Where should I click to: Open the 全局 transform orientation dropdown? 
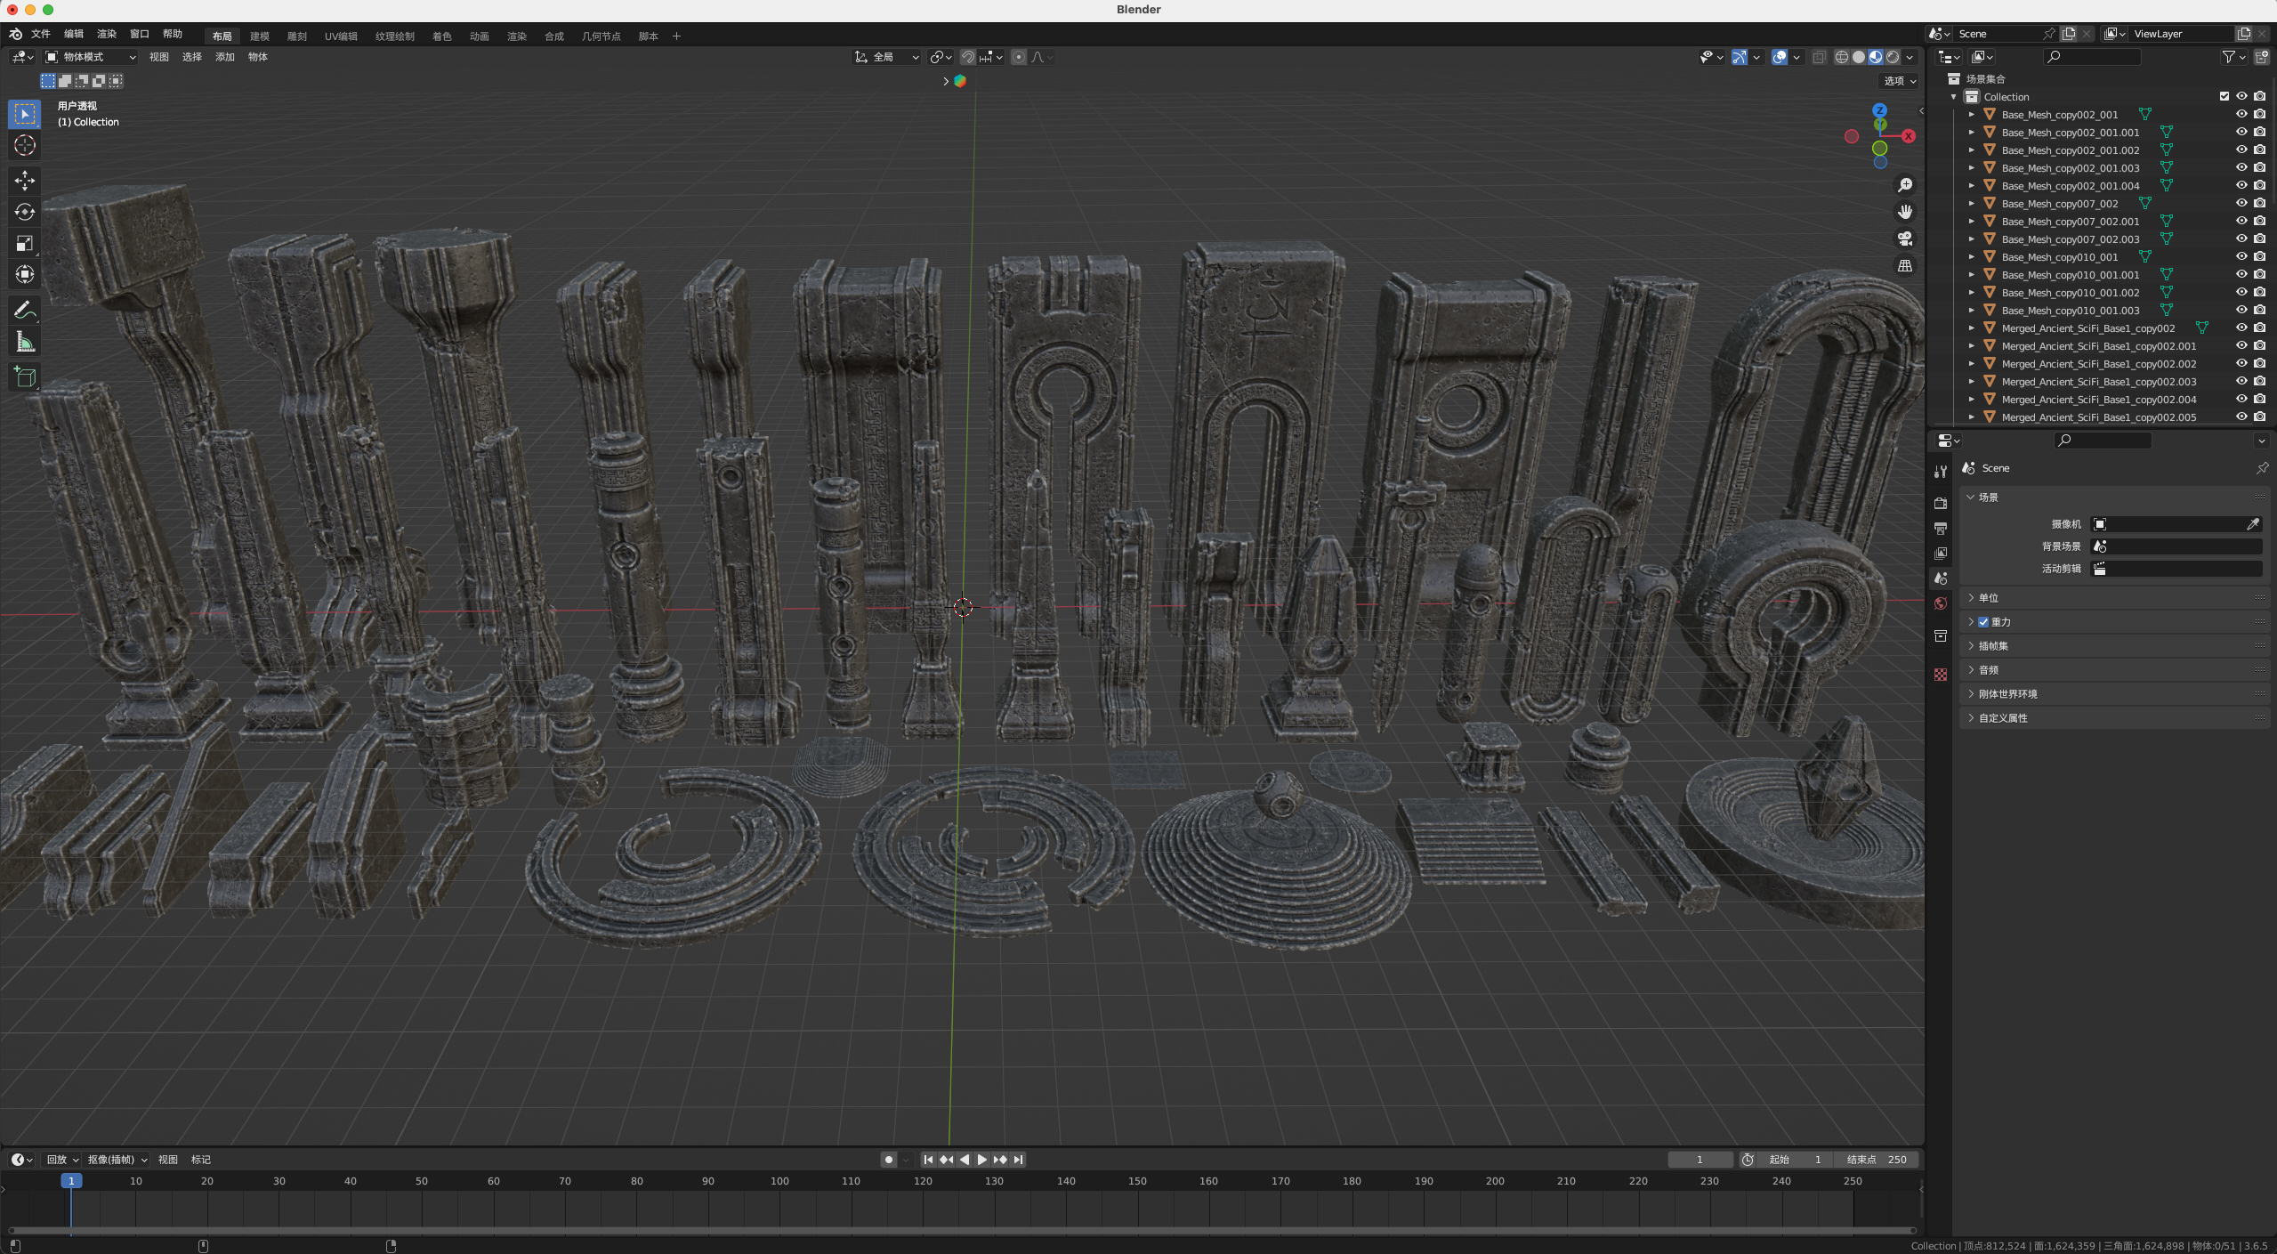click(x=887, y=57)
